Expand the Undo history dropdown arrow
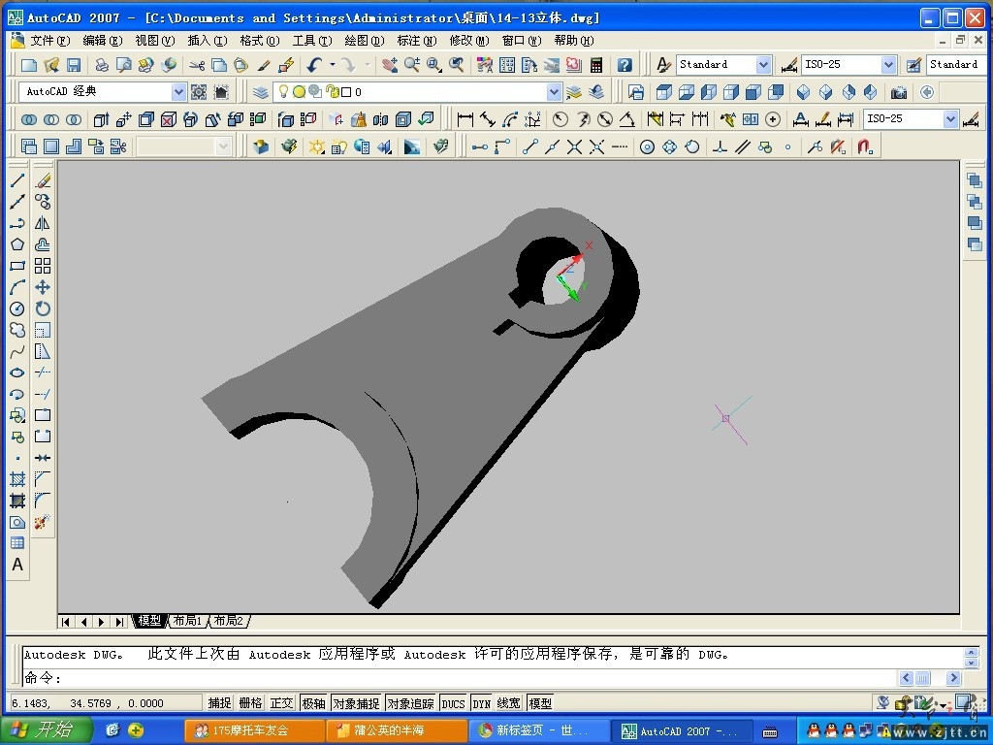993x745 pixels. coord(332,65)
